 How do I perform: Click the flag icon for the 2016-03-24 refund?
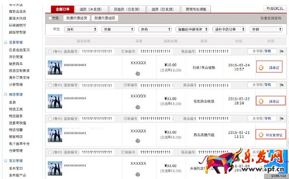(x=281, y=51)
